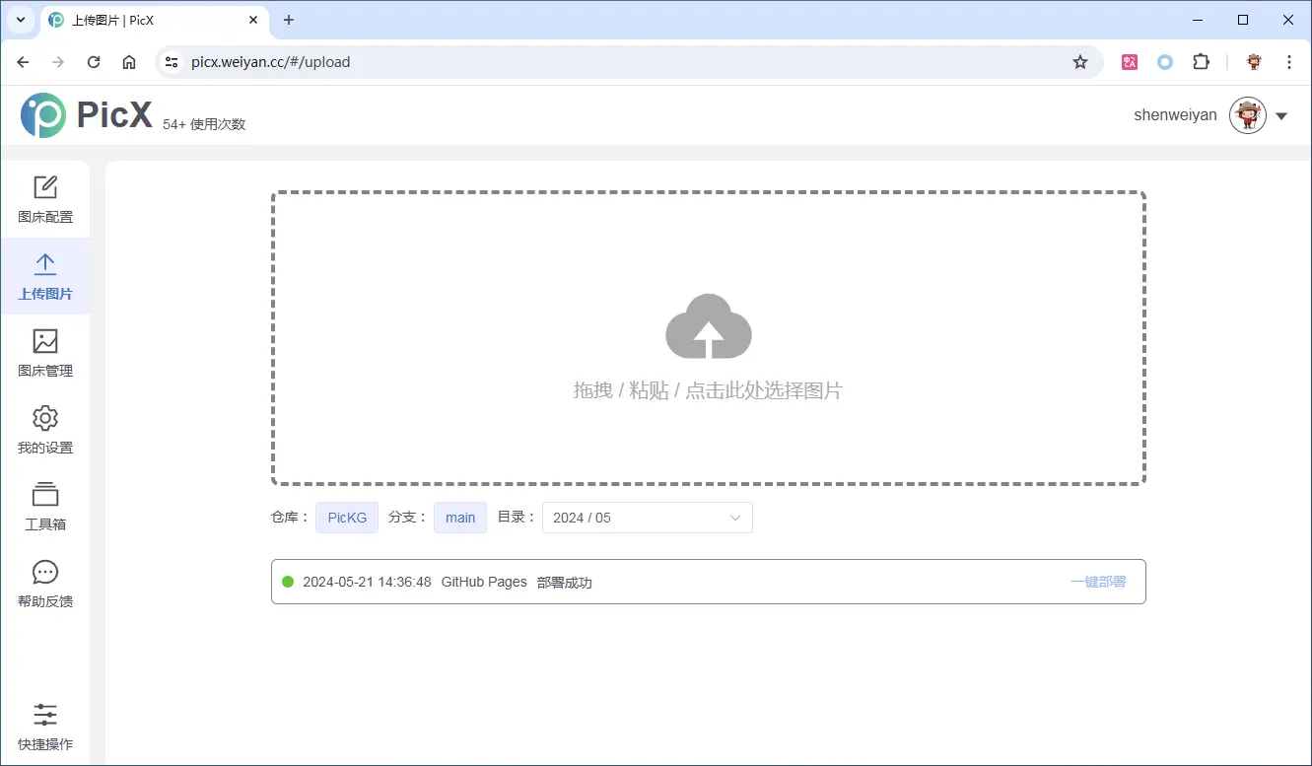Open 快捷操作 sliders icon
Screen dimensions: 1312x766
(45, 715)
